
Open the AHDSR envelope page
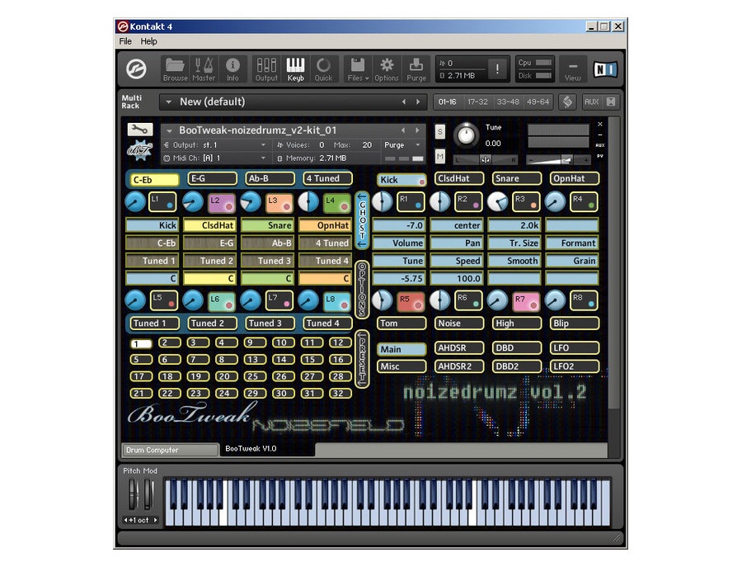coord(458,347)
